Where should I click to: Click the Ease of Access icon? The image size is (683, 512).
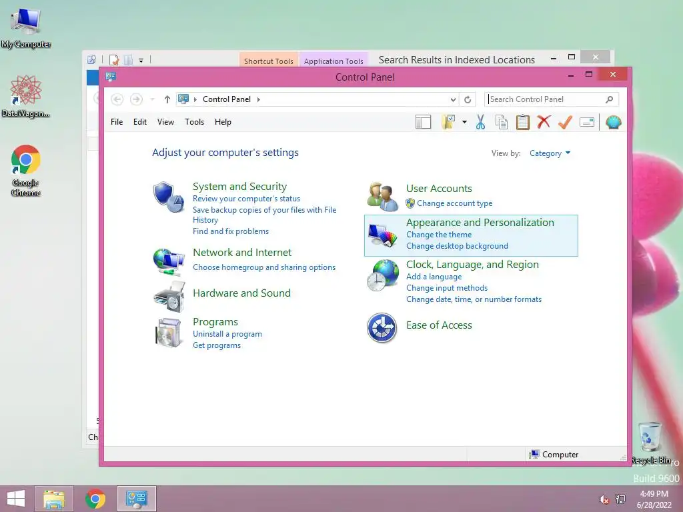(382, 327)
